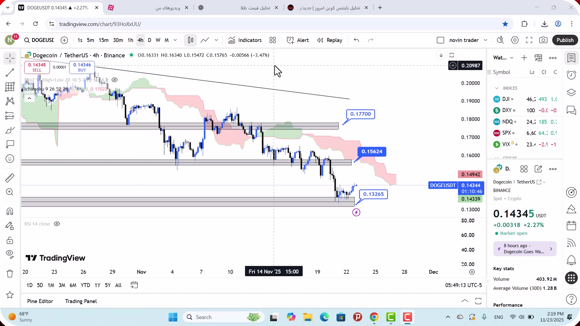This screenshot has height=326, width=580.
Task: Select the 4h timeframe
Action: click(140, 40)
